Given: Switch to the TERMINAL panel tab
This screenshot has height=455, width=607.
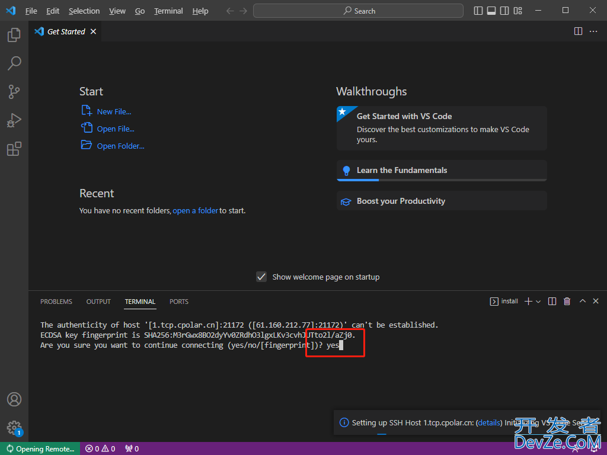Looking at the screenshot, I should click(x=140, y=302).
